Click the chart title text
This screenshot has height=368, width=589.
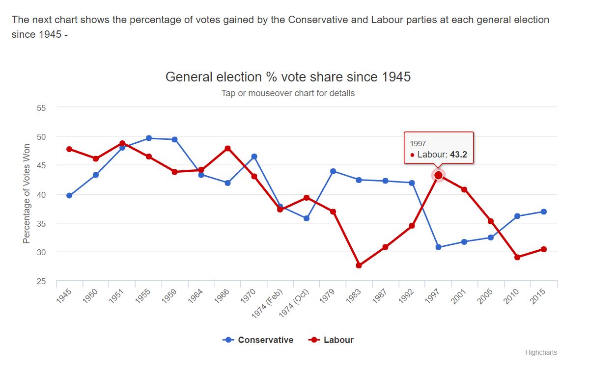pos(288,77)
